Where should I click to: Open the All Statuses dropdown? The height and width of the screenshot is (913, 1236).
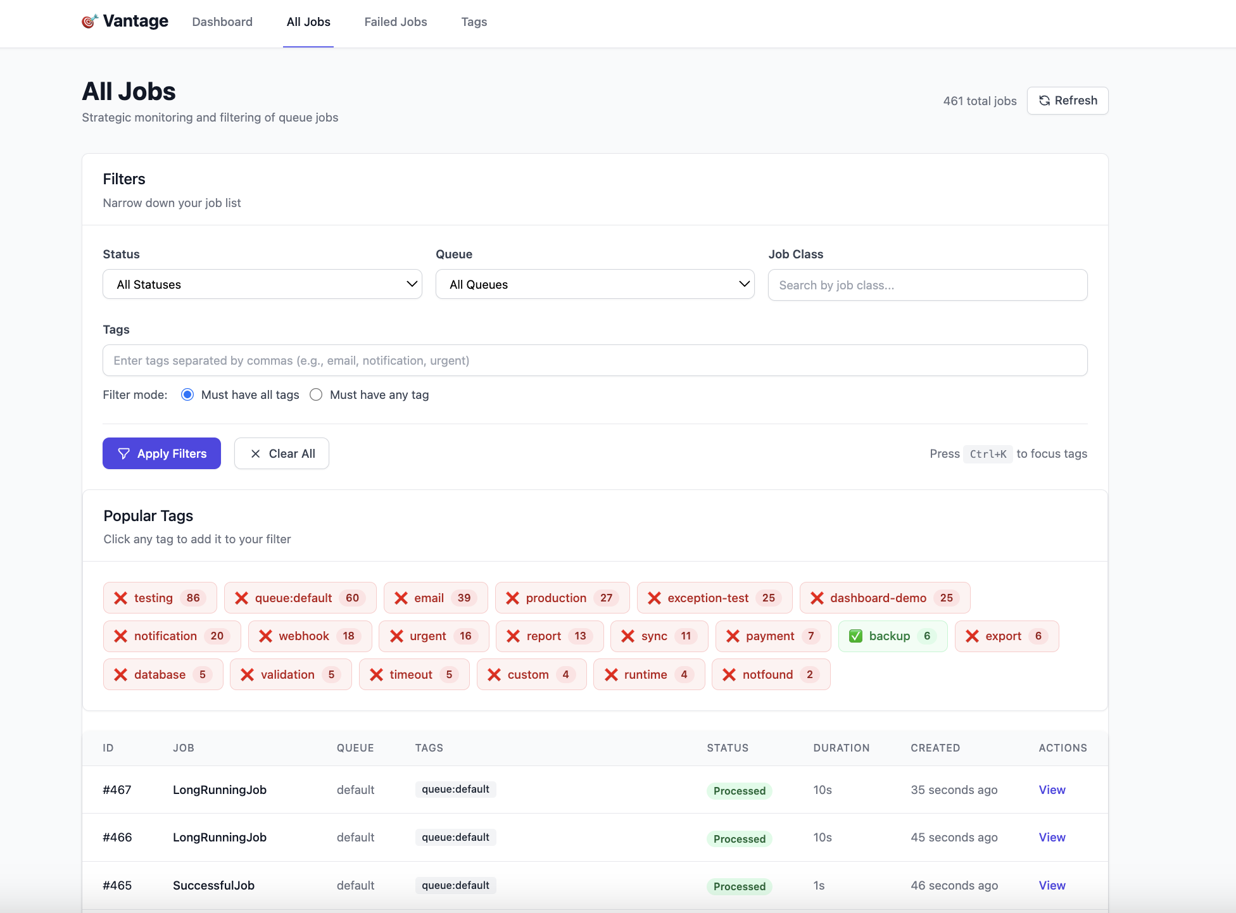pyautogui.click(x=262, y=284)
